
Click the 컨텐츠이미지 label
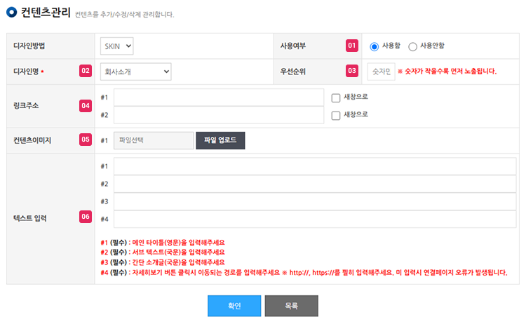[x=32, y=140]
